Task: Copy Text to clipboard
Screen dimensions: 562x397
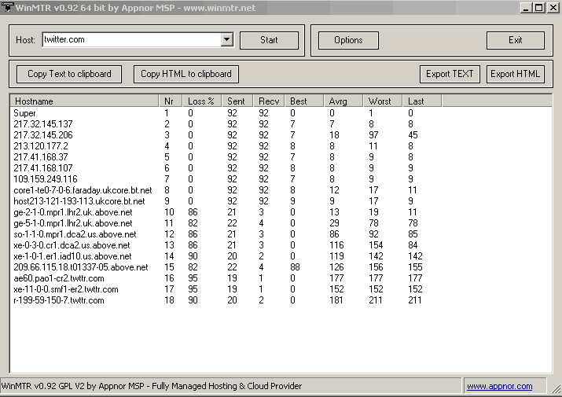Action: (x=69, y=74)
